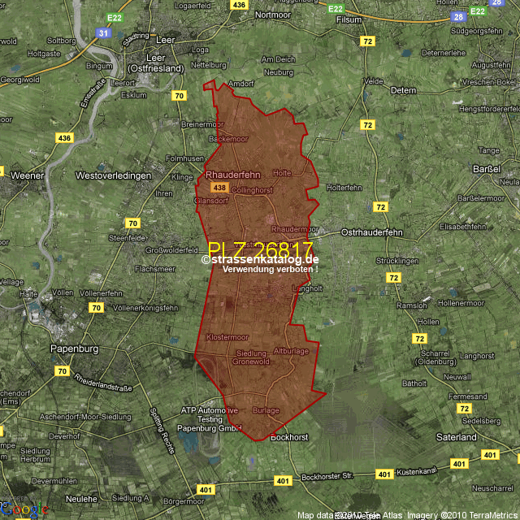Click the 401 shield beside Küstenkanal label
520x520 pixels.
[384, 474]
